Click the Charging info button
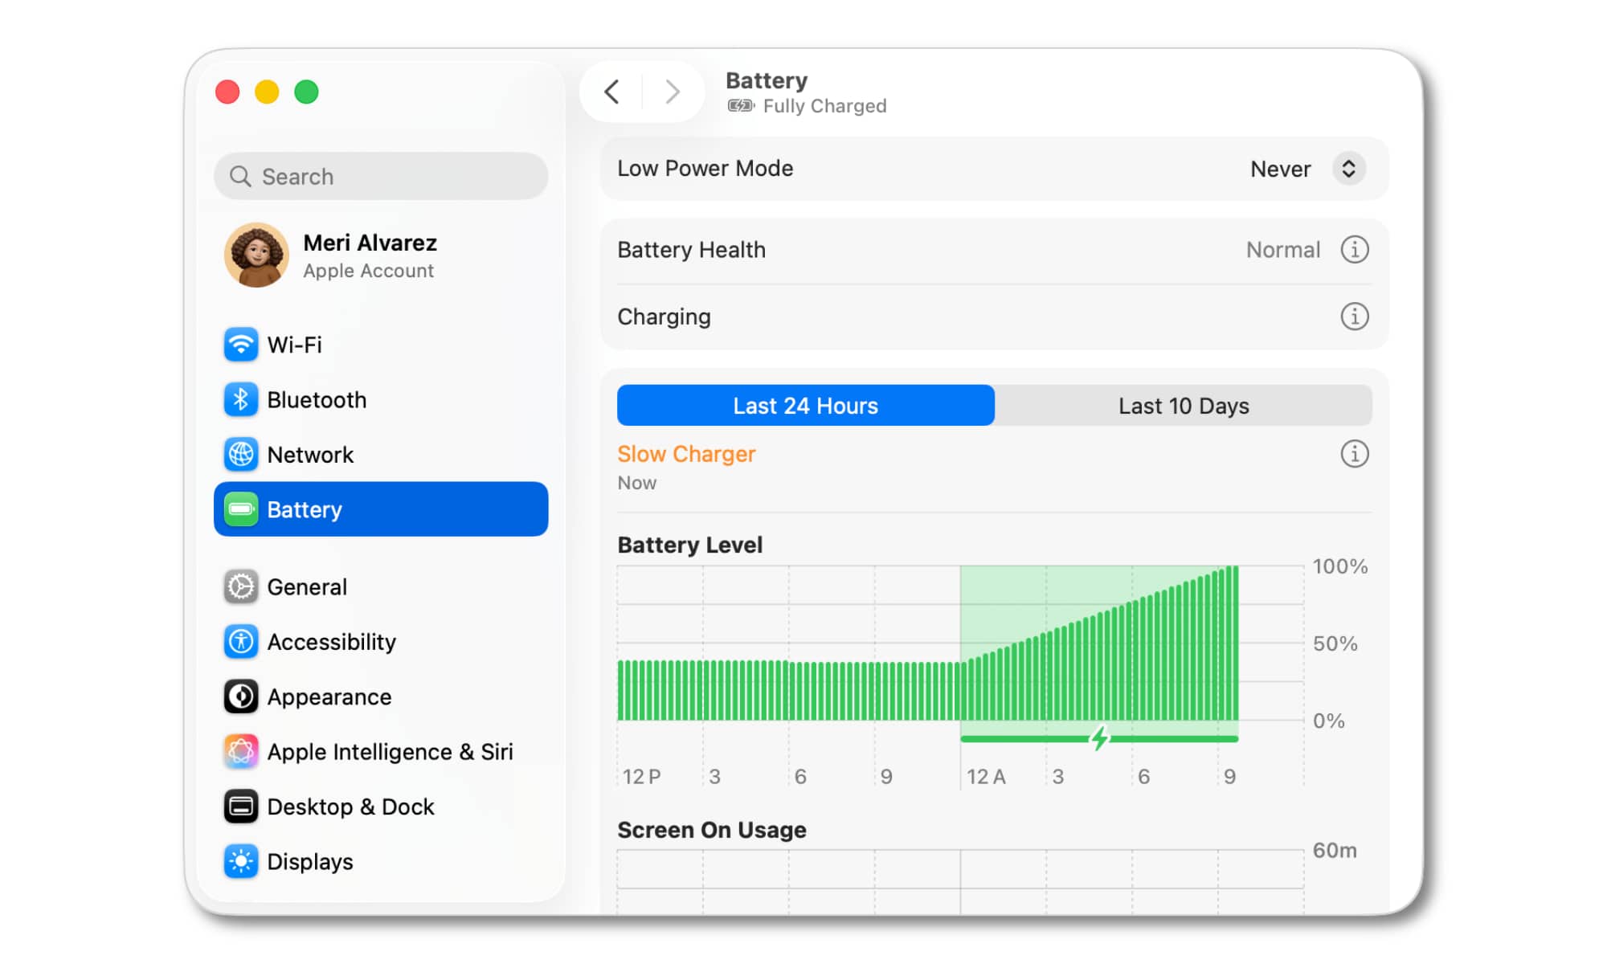This screenshot has height=964, width=1607. click(1355, 317)
